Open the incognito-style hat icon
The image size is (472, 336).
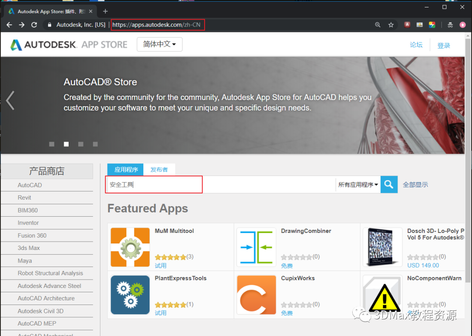tap(450, 25)
